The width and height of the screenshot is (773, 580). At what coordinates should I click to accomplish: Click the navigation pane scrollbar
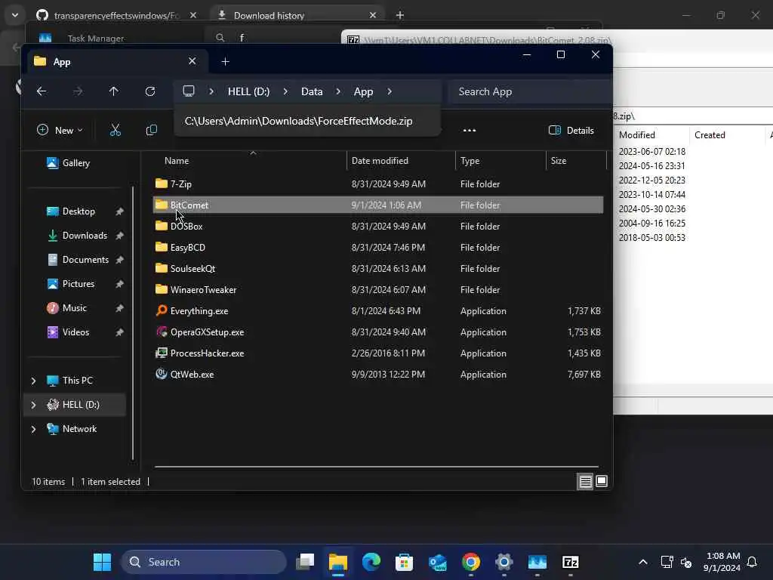pyautogui.click(x=133, y=323)
